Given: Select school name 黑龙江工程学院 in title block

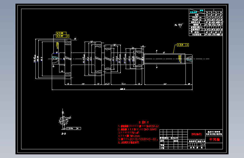Looking at the screenshot, I should coord(214,132).
